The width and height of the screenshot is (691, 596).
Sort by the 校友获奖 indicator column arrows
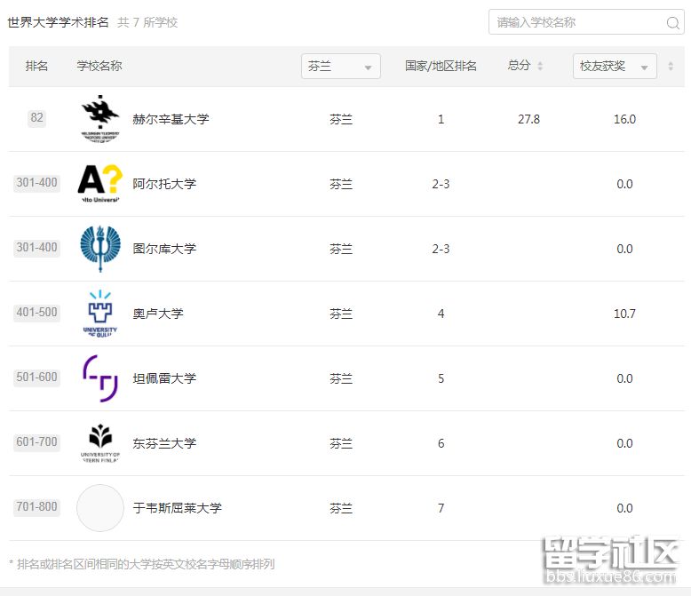(x=671, y=66)
